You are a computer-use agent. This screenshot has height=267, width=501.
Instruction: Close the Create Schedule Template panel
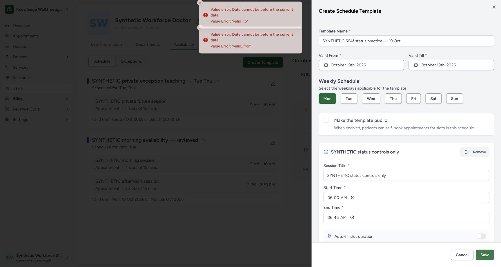(494, 7)
